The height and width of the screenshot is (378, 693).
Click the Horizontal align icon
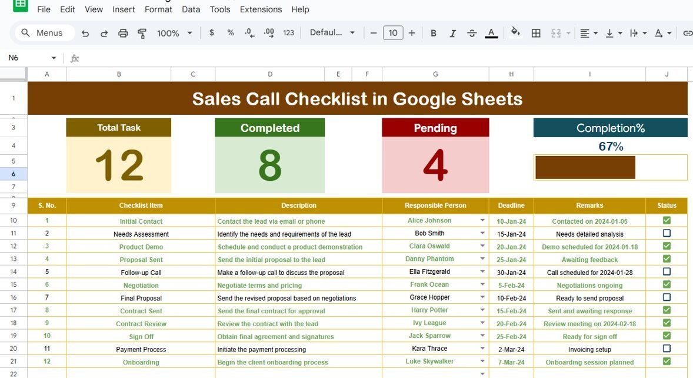[585, 33]
